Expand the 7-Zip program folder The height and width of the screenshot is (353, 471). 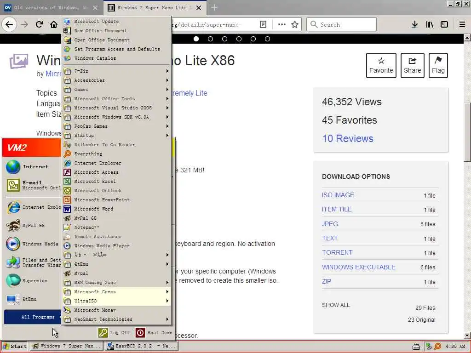[x=116, y=71]
